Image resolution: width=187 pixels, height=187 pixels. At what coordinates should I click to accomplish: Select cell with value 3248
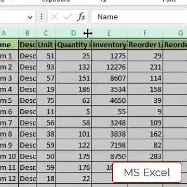(109, 123)
